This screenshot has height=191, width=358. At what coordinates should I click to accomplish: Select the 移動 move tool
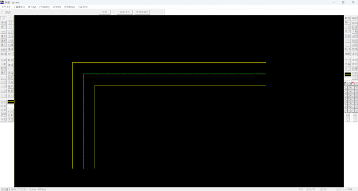coord(11,91)
